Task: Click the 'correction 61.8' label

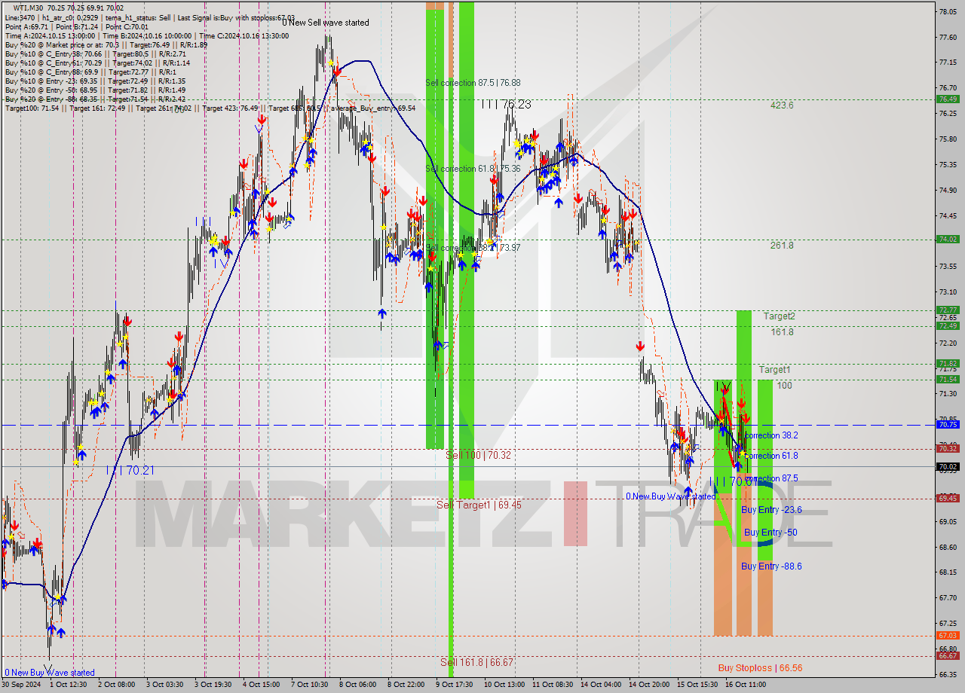Action: coord(770,456)
